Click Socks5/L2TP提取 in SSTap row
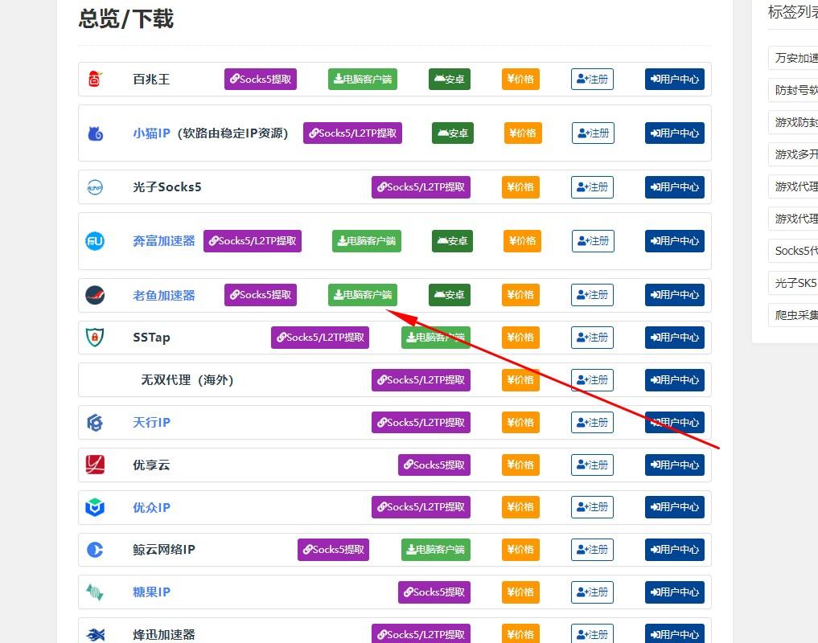Screen dimensions: 818x643 coord(320,338)
